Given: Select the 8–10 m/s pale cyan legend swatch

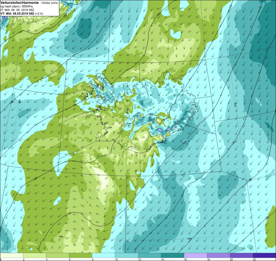Looking at the screenshot, I should (104, 255).
